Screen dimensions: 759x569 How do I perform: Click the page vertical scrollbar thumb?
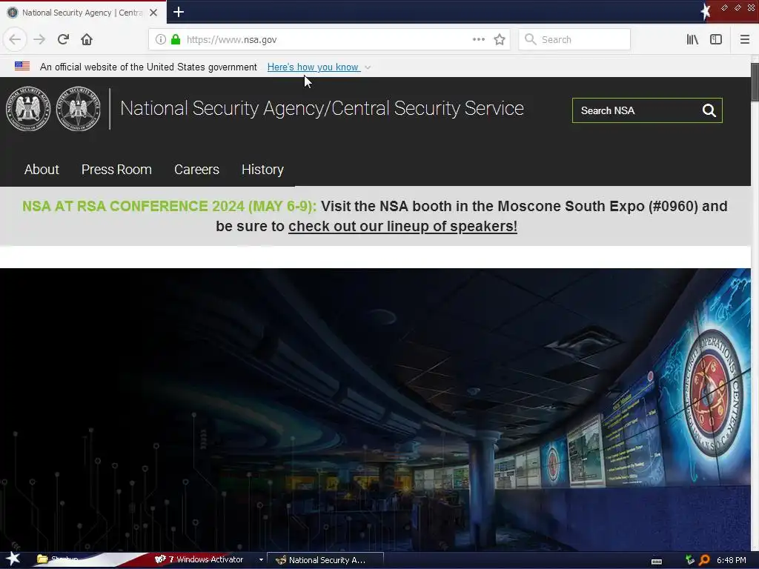coord(755,81)
